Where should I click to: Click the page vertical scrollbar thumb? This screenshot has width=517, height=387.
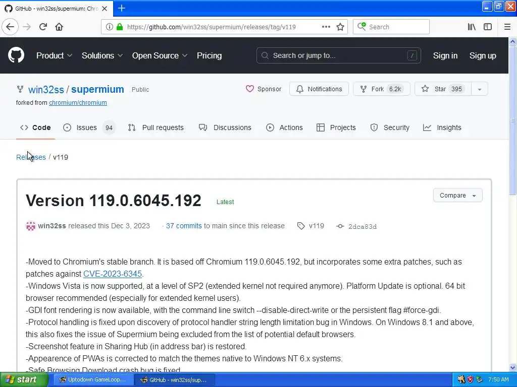[513, 120]
